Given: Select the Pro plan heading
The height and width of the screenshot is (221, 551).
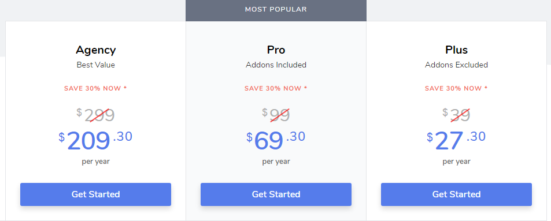Looking at the screenshot, I should (x=276, y=50).
